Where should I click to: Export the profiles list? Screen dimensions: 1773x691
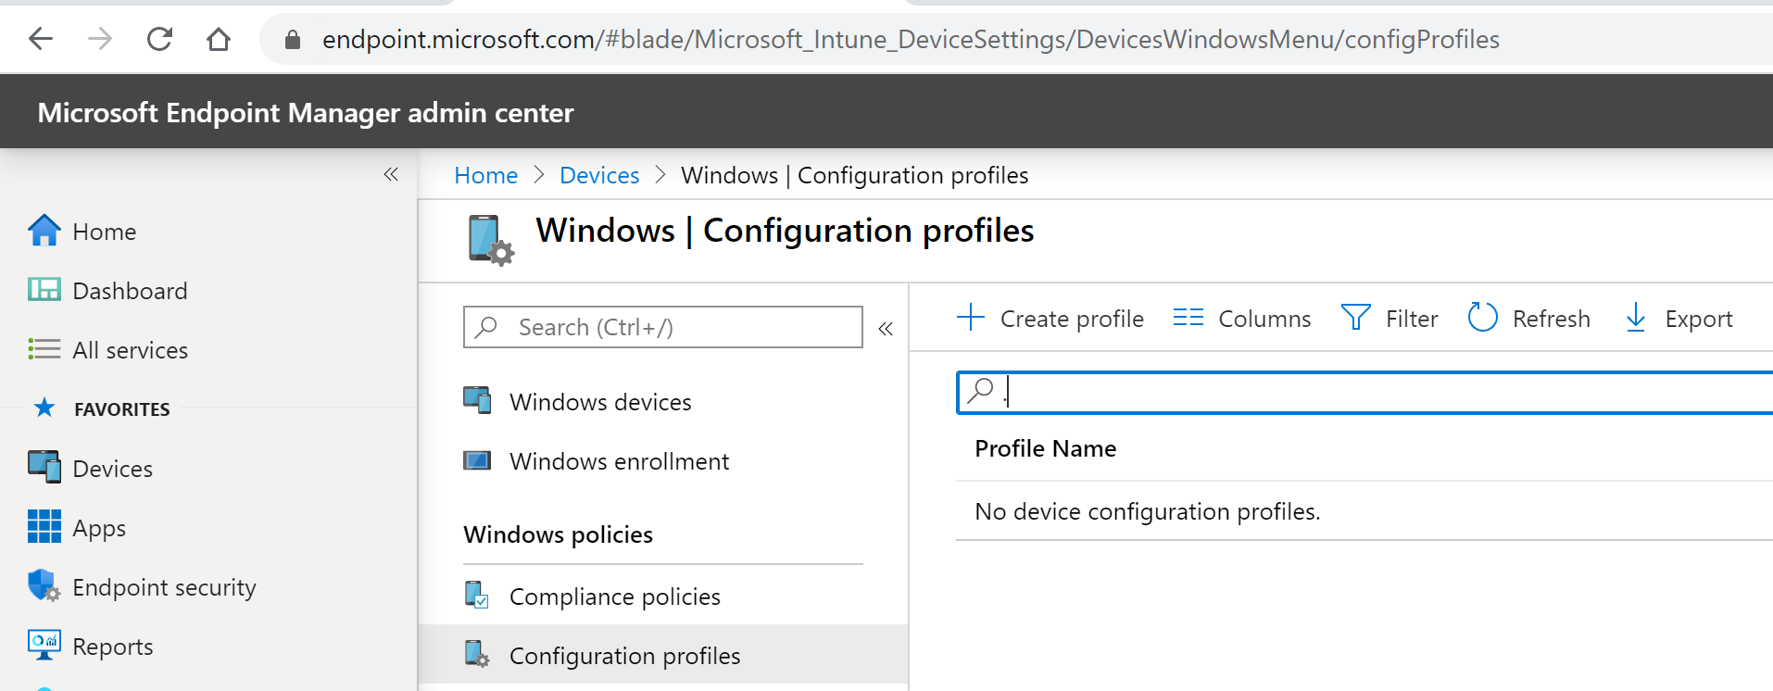(x=1679, y=319)
